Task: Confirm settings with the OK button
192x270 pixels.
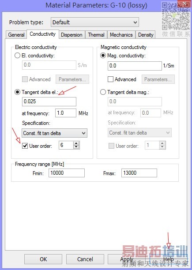Action: pos(43,259)
